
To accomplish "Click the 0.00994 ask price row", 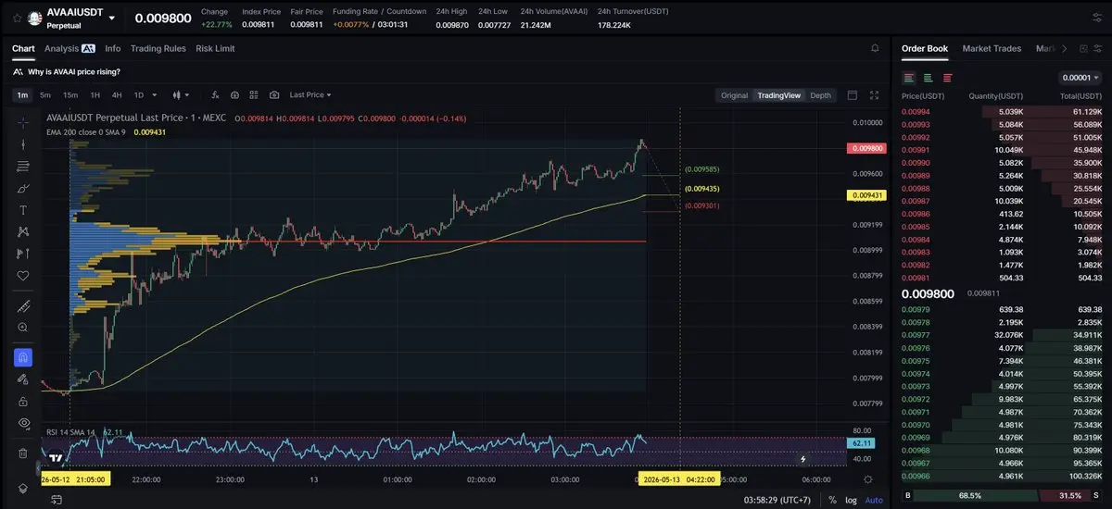I will tap(1002, 111).
